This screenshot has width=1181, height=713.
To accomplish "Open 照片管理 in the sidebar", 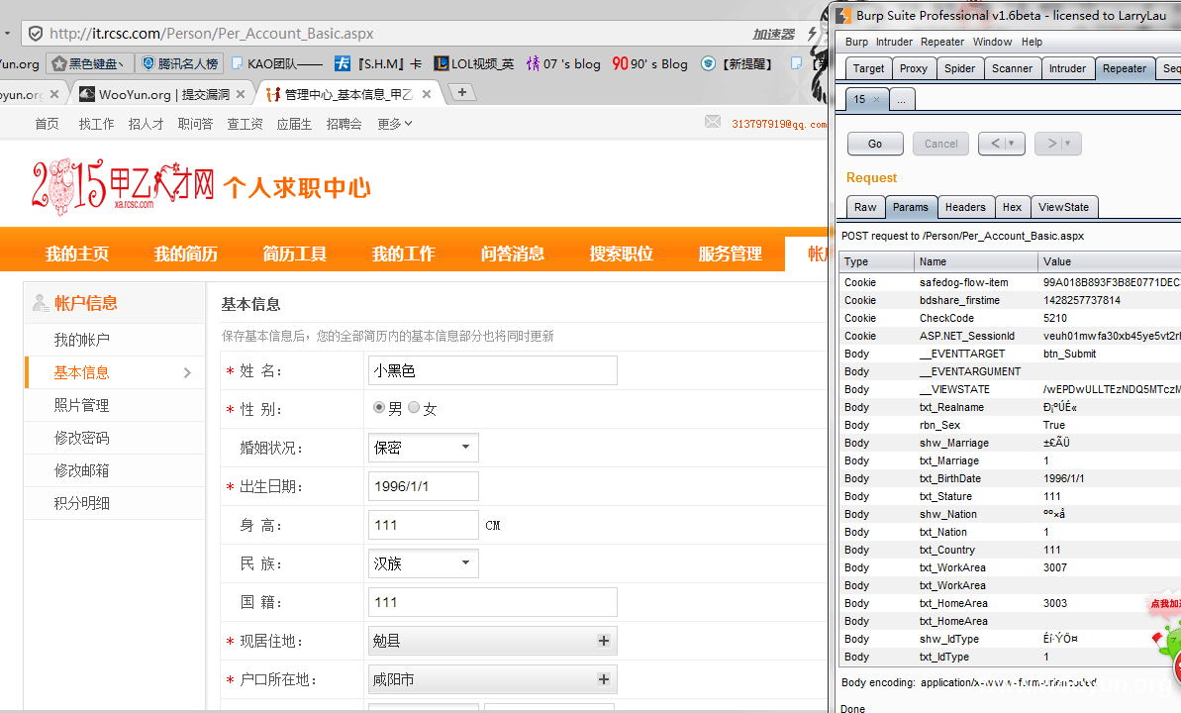I will 81,405.
